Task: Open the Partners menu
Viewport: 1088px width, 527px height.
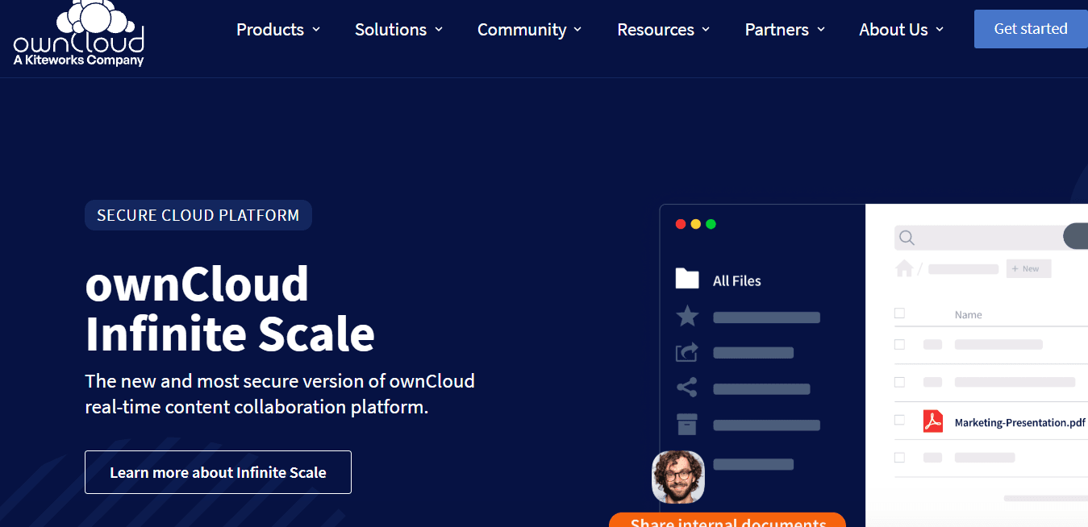Action: coord(786,30)
